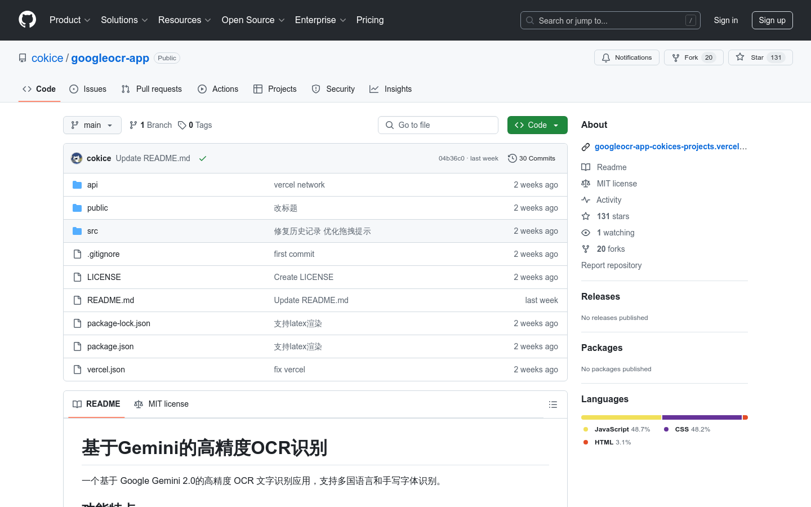This screenshot has height=507, width=811.
Task: Click the bell icon in Notifications button
Action: 606,58
